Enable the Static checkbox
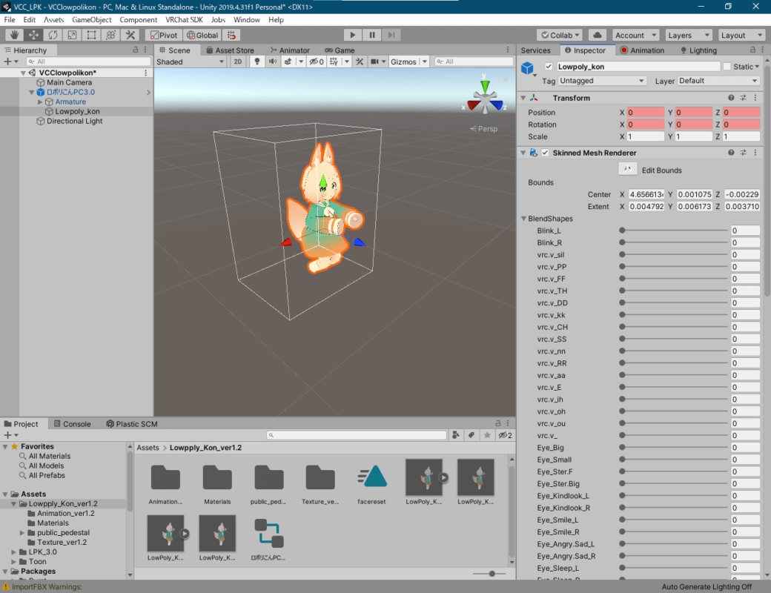 point(727,67)
